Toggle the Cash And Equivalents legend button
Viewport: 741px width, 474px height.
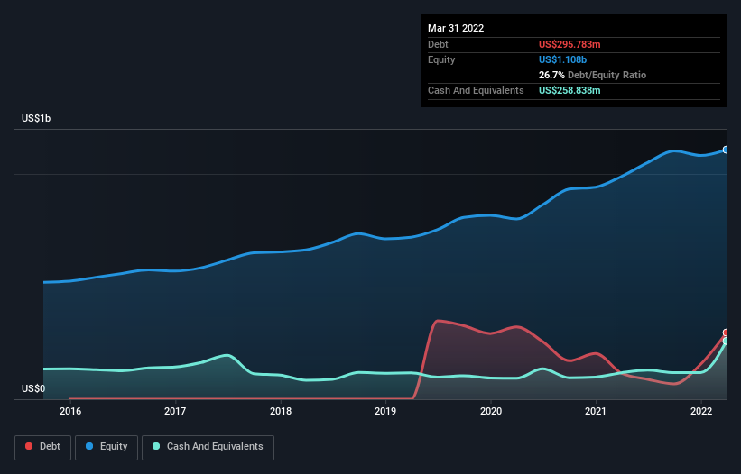(x=208, y=447)
